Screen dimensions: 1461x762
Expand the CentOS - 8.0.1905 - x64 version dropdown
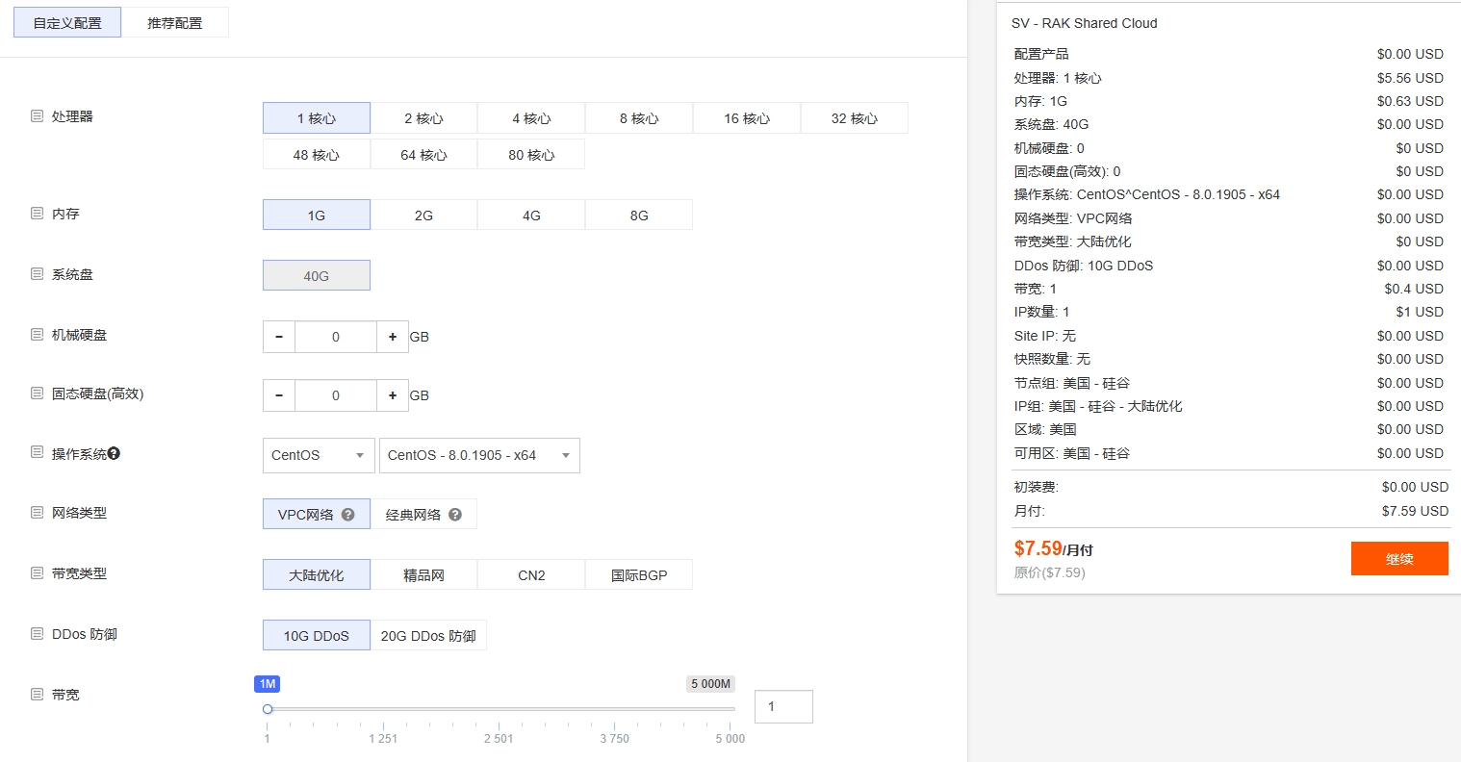[x=479, y=455]
